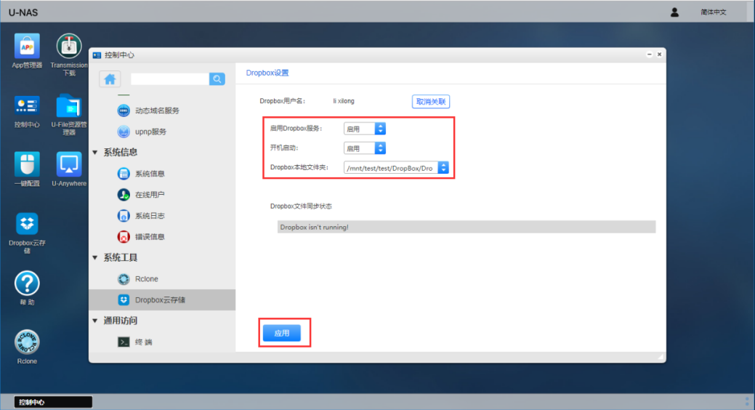The width and height of the screenshot is (755, 410).
Task: Click the search input field
Action: 169,79
